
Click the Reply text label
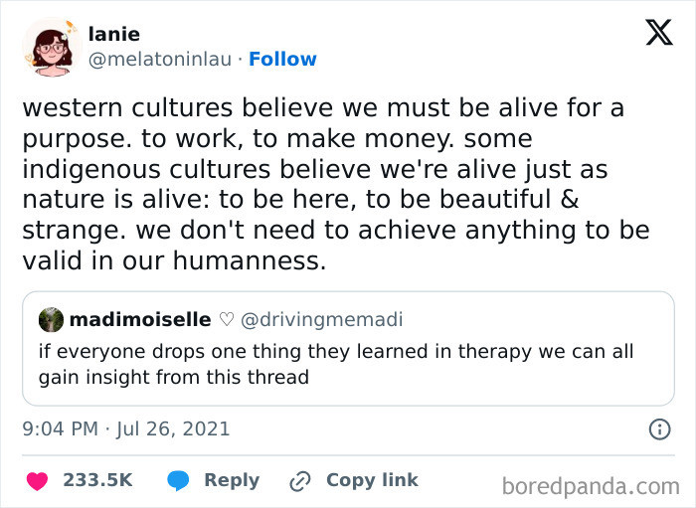(232, 480)
